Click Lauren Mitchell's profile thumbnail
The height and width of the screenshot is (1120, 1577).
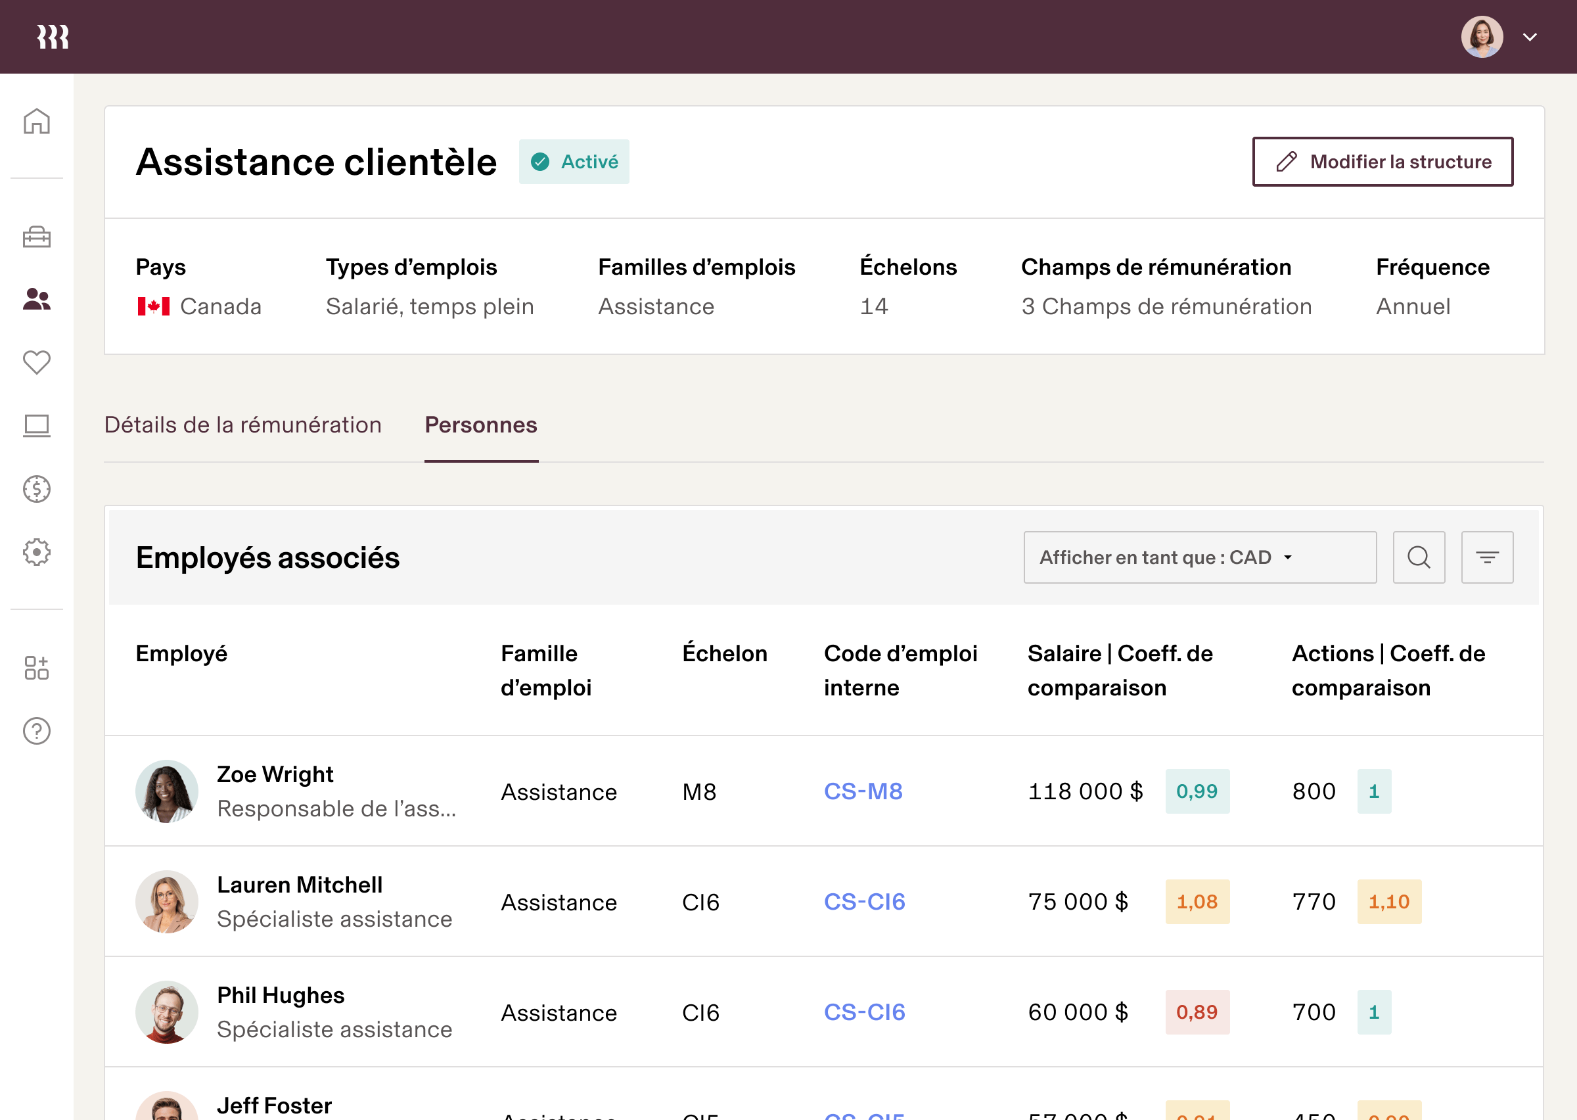tap(166, 902)
